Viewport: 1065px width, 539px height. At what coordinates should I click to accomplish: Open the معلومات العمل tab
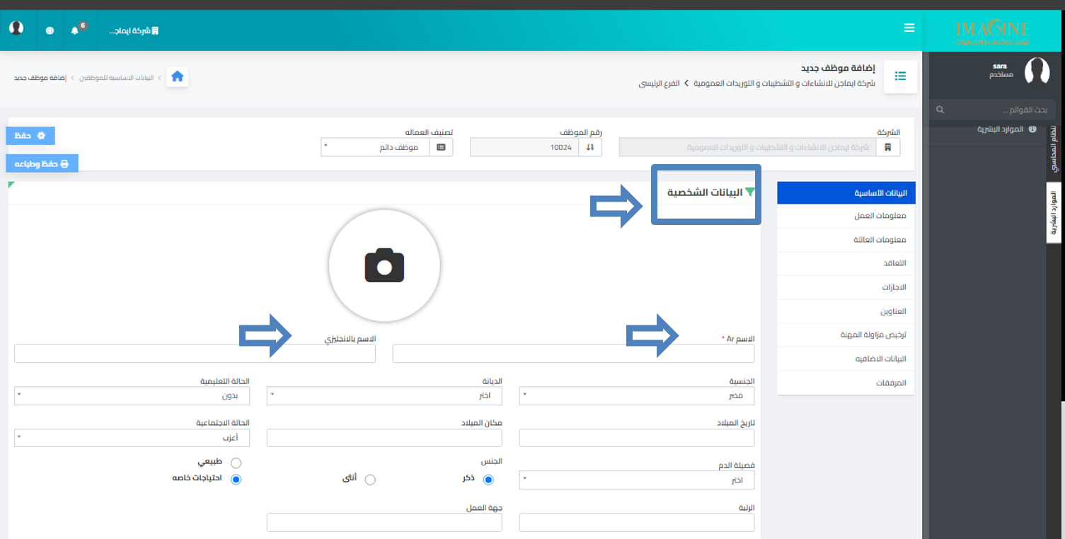(846, 216)
